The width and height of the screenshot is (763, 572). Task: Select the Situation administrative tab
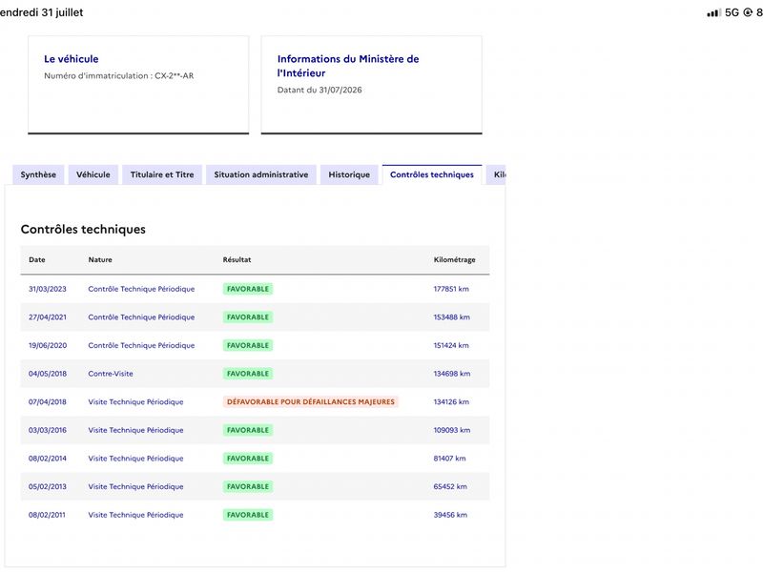[x=261, y=174]
